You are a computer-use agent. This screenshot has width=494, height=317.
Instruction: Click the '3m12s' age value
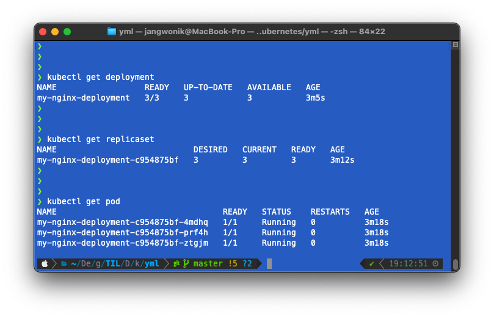[342, 160]
